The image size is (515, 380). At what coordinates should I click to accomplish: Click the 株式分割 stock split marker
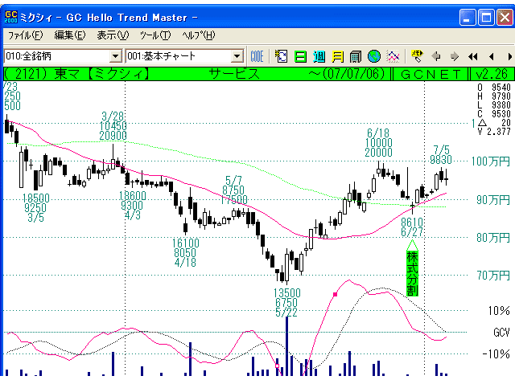pos(412,273)
